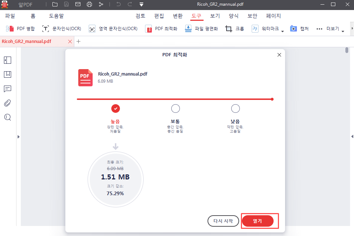This screenshot has height=236, width=354.
Task: Expand the left sidebar arrow
Action: click(19, 137)
